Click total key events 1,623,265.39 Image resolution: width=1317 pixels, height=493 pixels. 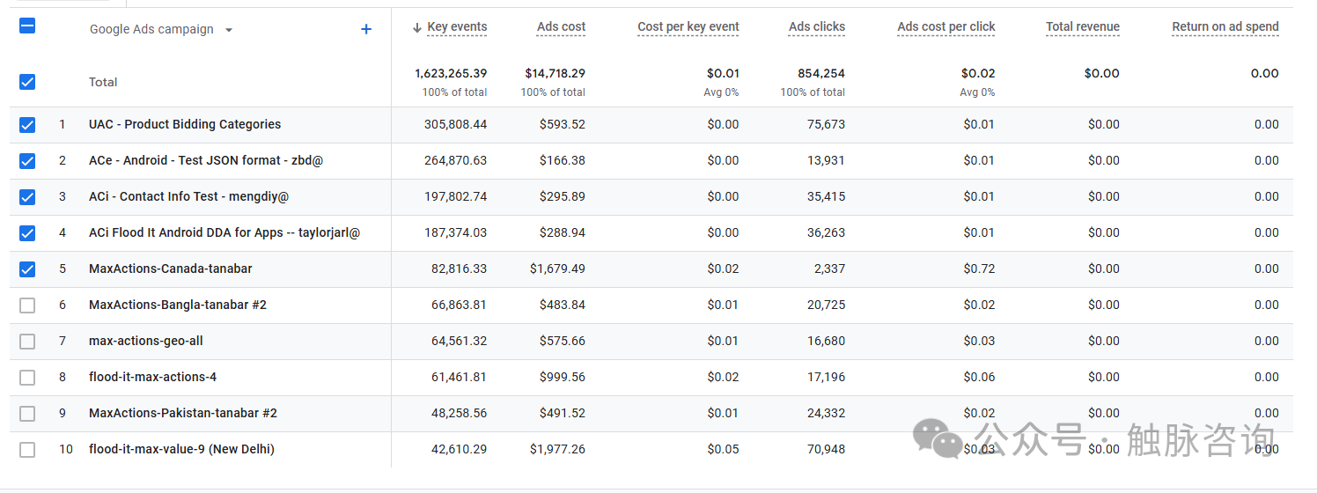451,73
